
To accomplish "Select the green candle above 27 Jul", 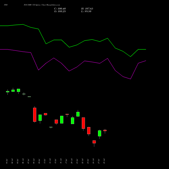I will click(x=100, y=134).
